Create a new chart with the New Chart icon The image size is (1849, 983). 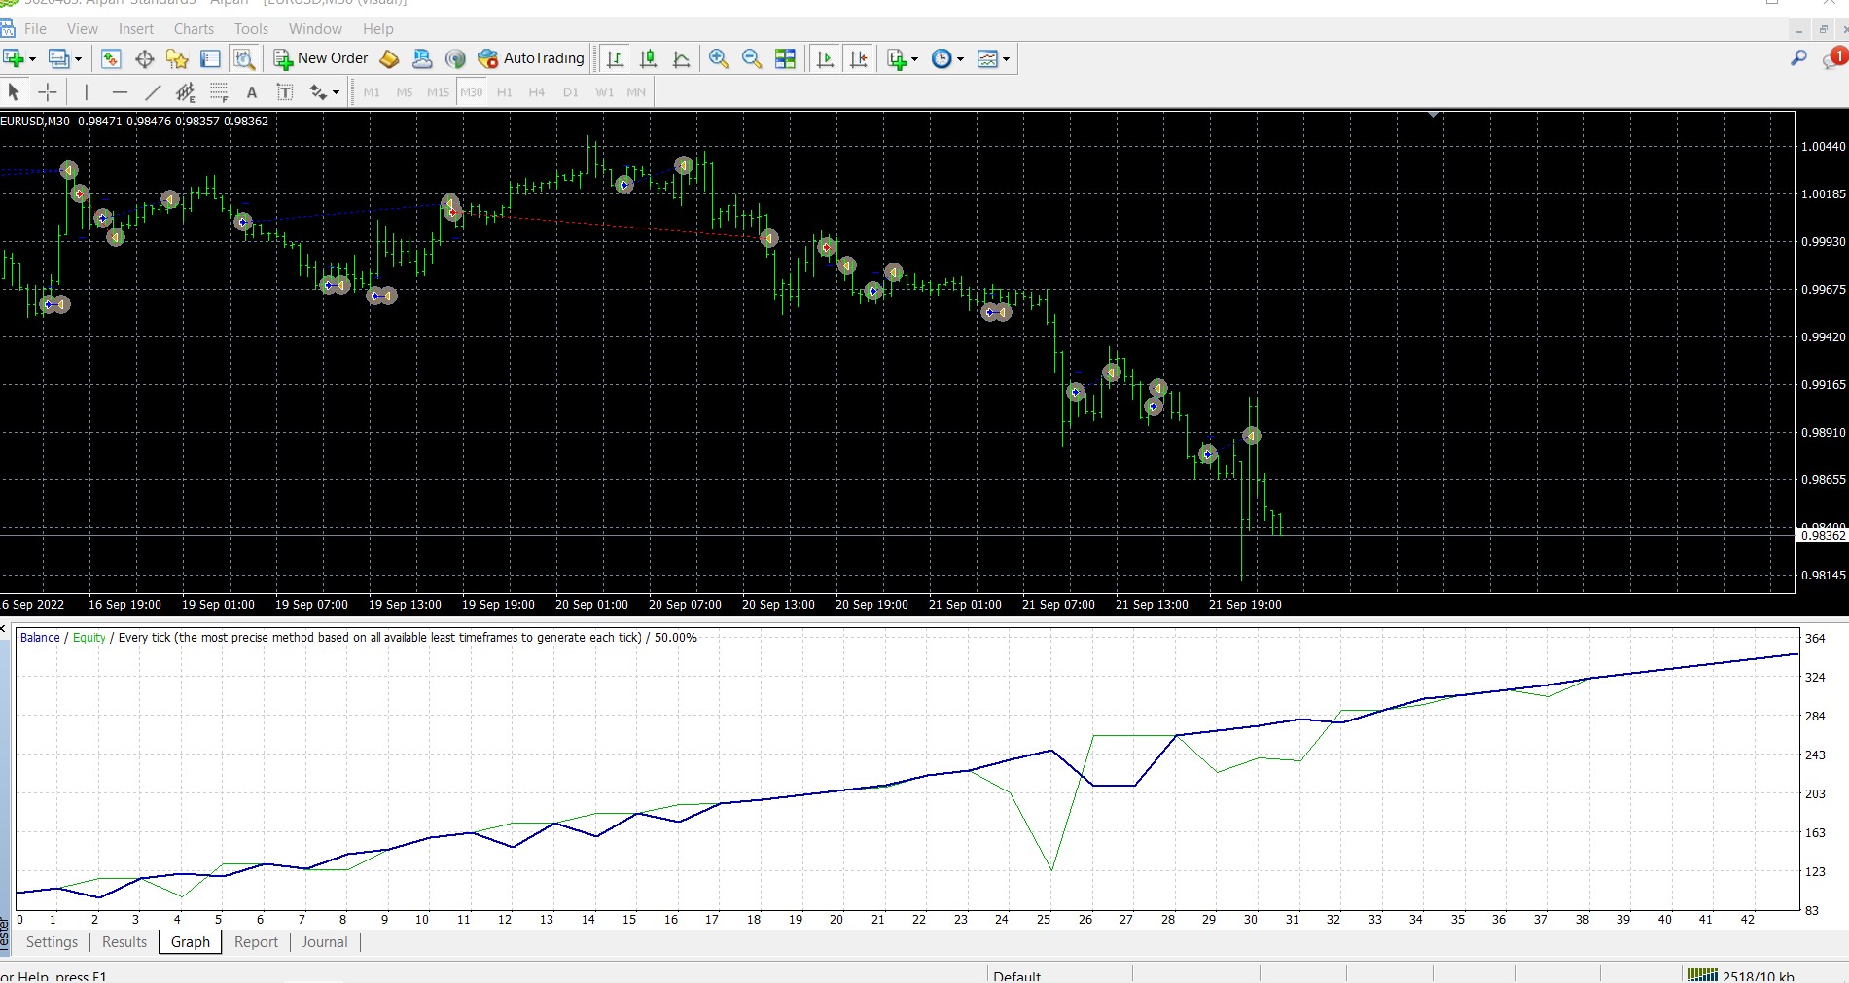13,59
